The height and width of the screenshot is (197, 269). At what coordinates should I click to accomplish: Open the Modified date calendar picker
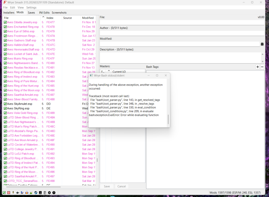262,44
